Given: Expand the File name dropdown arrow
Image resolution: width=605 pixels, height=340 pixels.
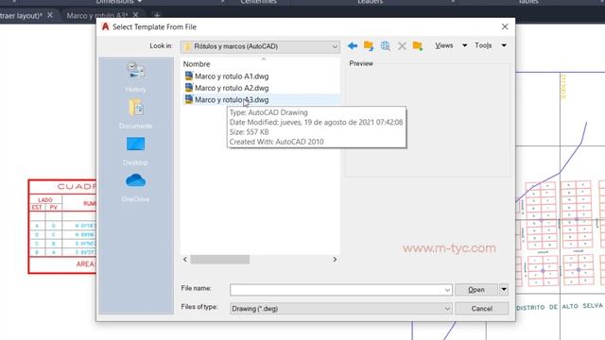Looking at the screenshot, I should 447,290.
